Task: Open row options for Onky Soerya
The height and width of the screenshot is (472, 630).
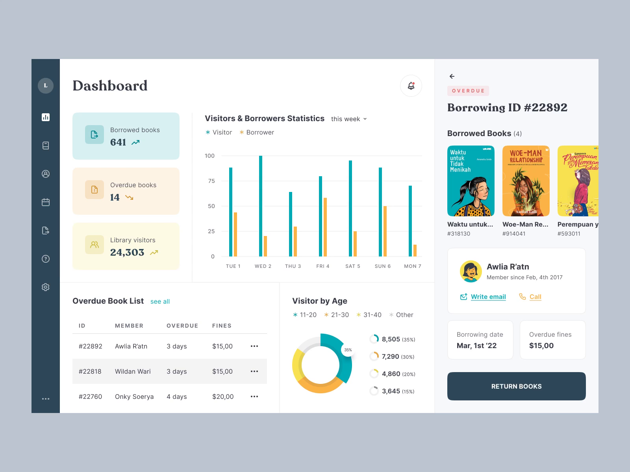Action: click(254, 396)
